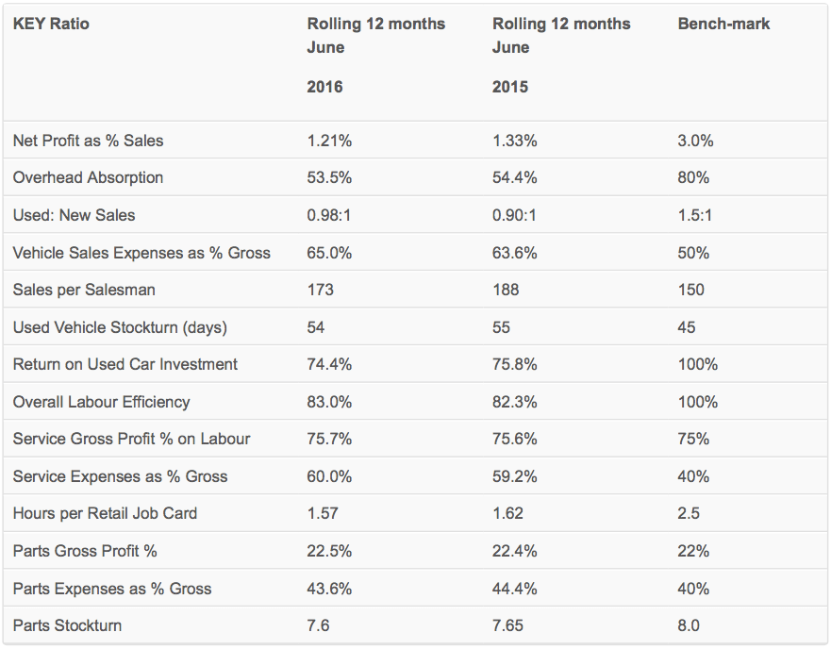Viewport: 831px width, 649px height.
Task: Select Return on Used Car Investment 75.8%
Action: click(x=514, y=364)
